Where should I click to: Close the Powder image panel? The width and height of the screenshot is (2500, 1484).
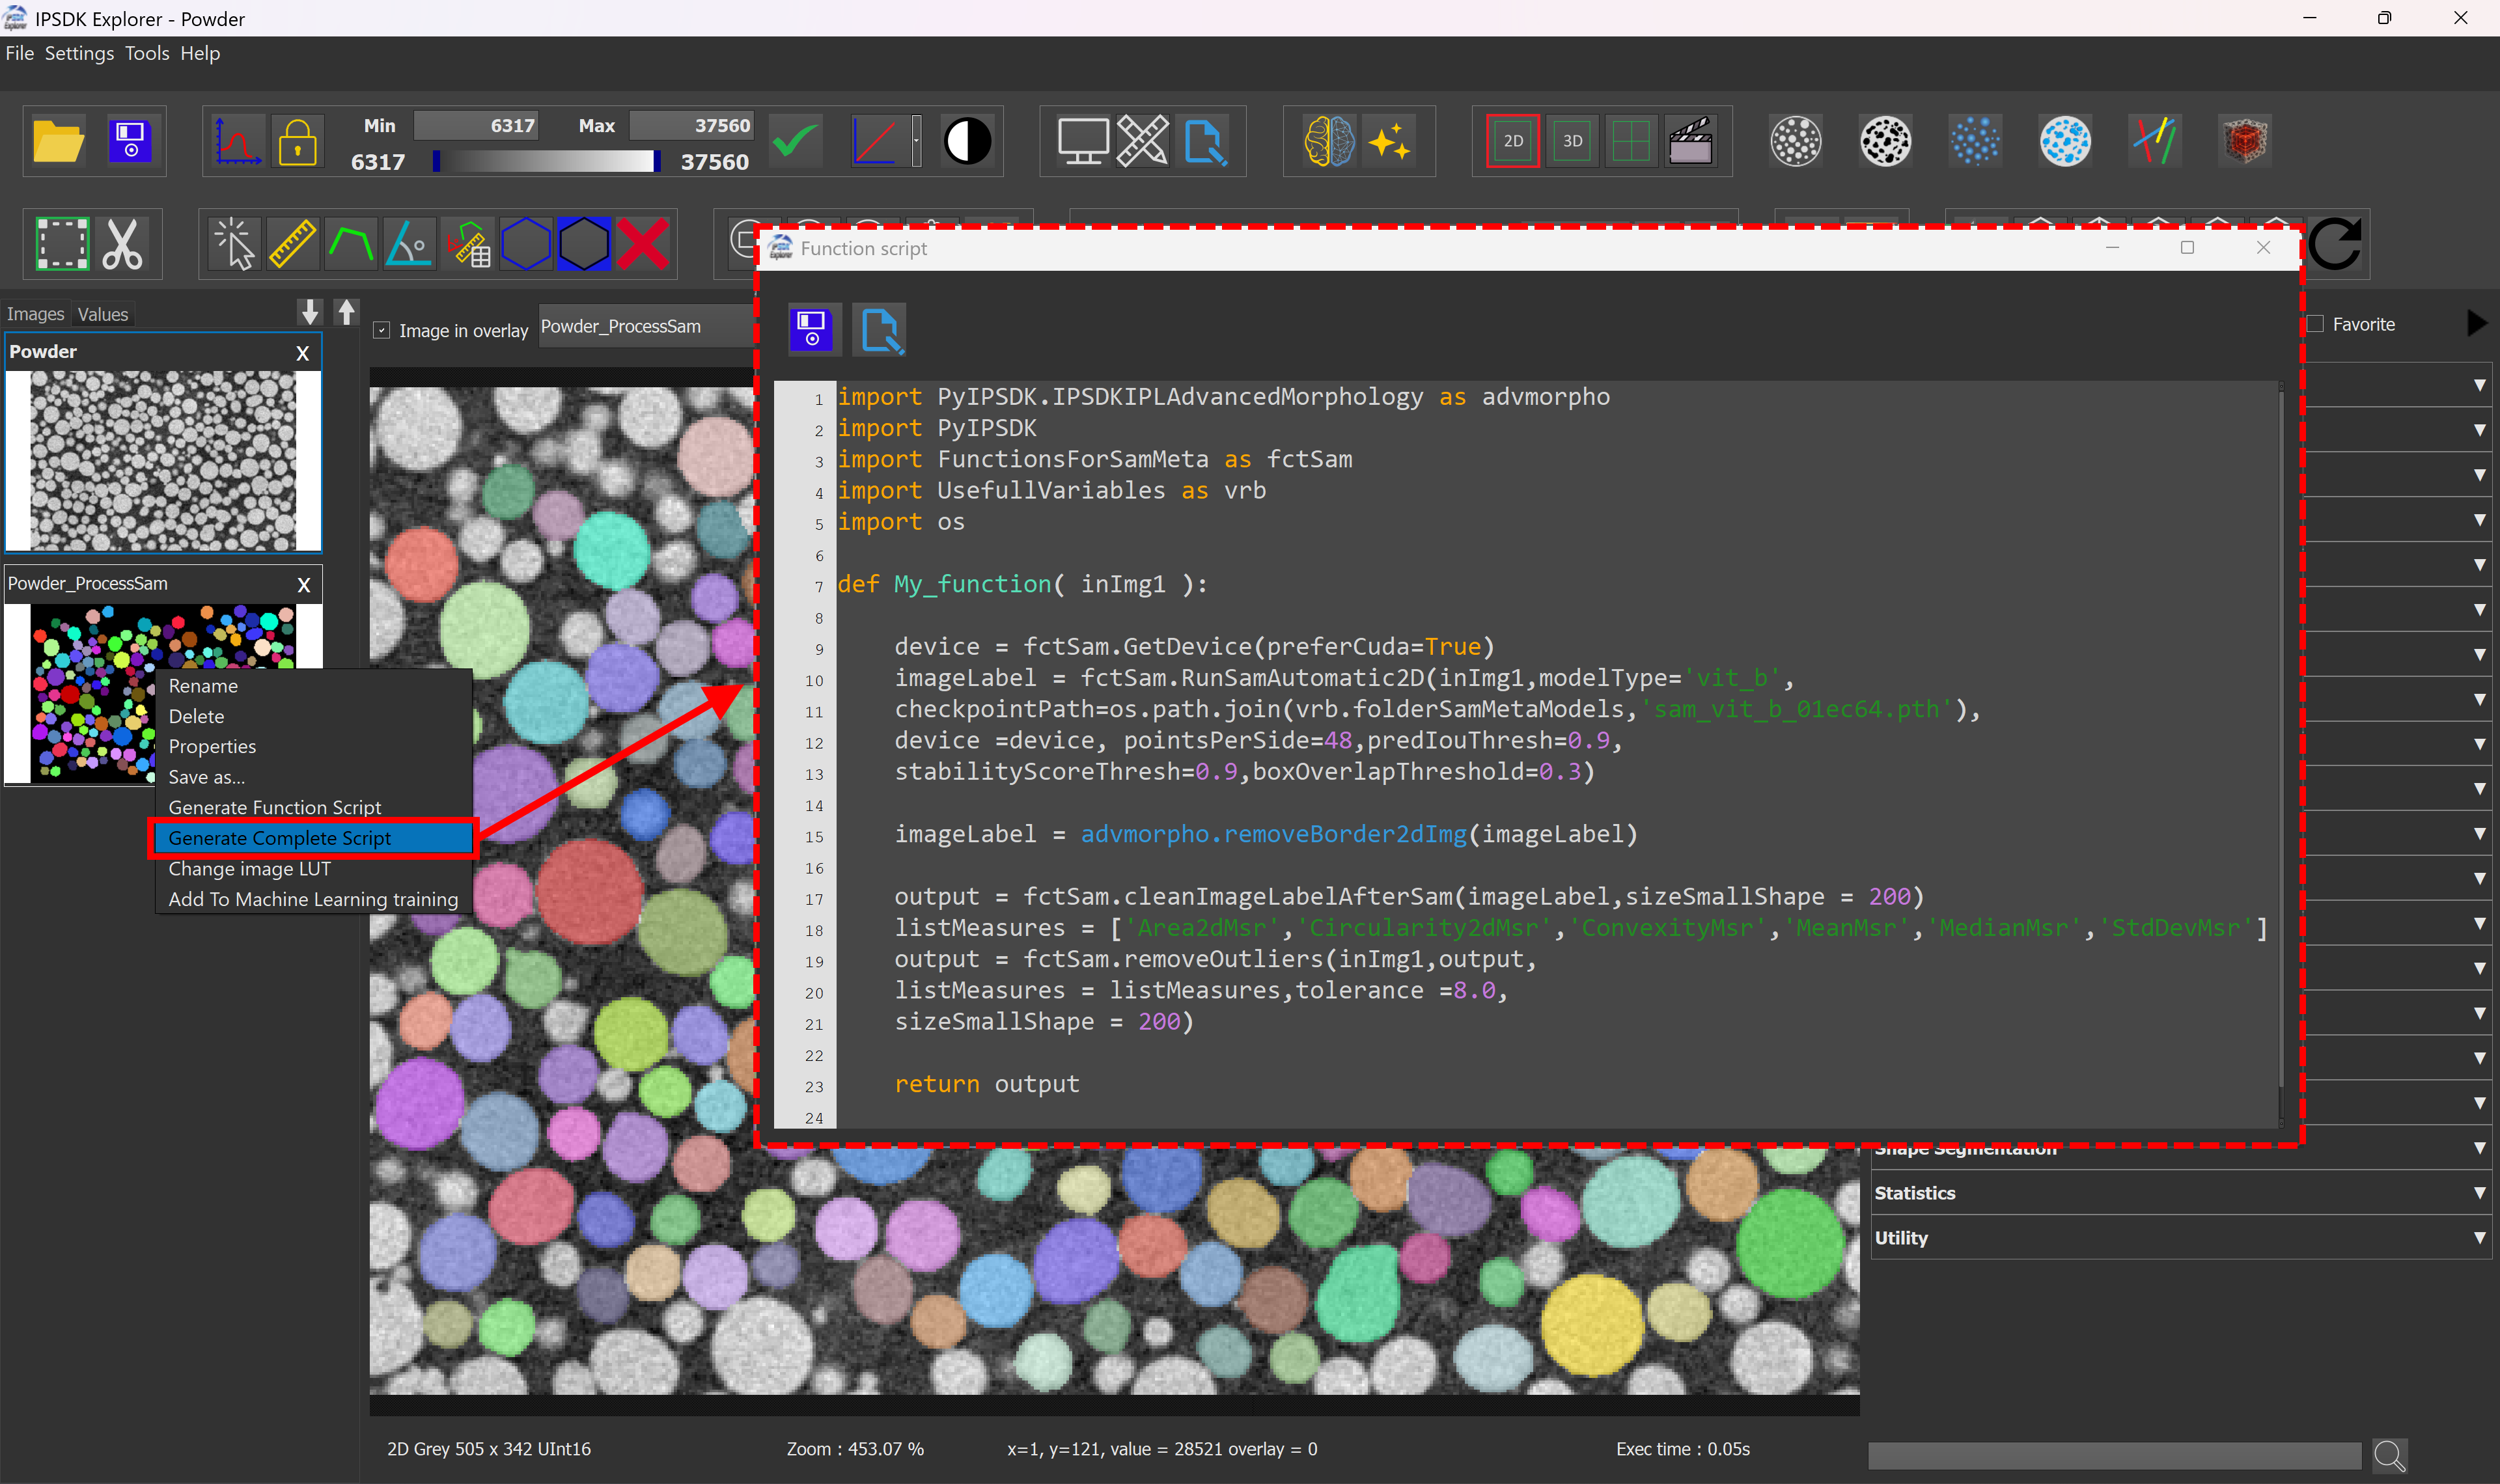[303, 353]
